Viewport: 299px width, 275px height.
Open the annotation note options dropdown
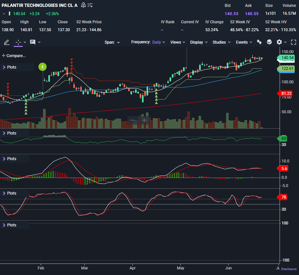[x=39, y=42]
